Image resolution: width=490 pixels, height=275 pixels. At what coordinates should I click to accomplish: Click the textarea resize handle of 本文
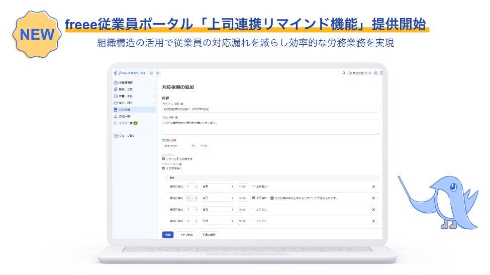[378, 133]
